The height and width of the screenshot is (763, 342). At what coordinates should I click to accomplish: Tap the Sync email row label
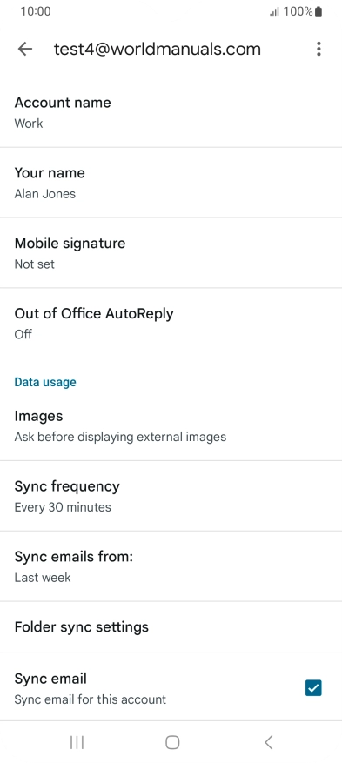[x=50, y=679]
